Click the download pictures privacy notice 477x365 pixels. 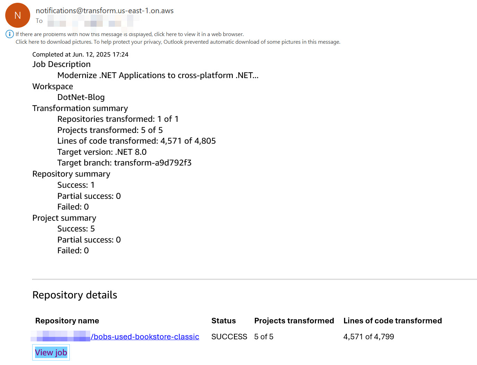(178, 42)
